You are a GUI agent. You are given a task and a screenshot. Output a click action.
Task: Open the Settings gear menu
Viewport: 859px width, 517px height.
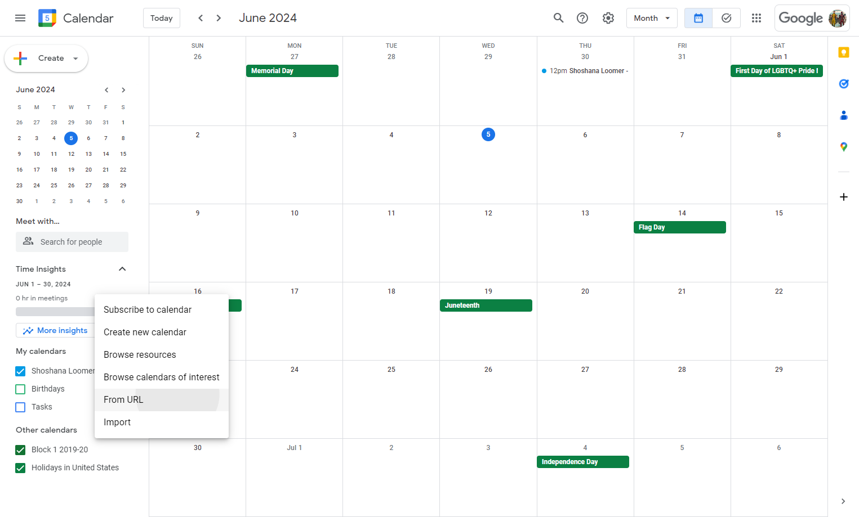608,18
